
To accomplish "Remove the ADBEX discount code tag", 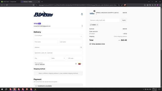I will click(97, 25).
